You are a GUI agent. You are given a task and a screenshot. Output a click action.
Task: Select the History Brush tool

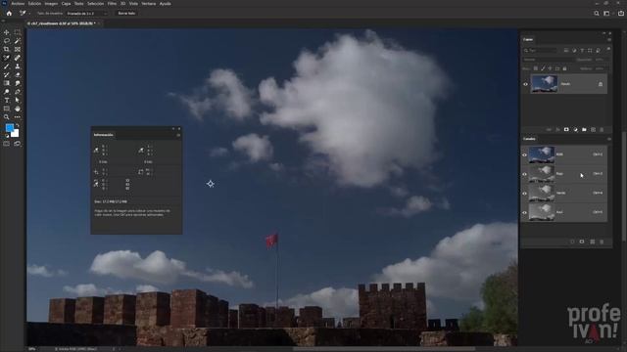7,74
